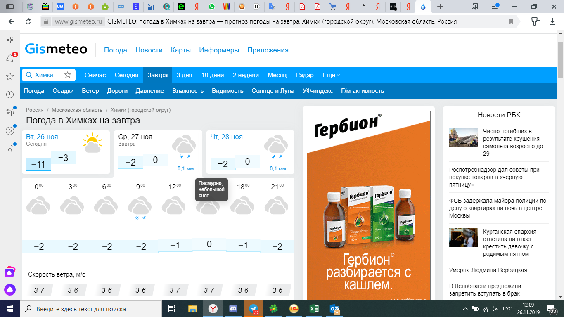Open Outlook from the taskbar
564x317 pixels.
point(334,308)
